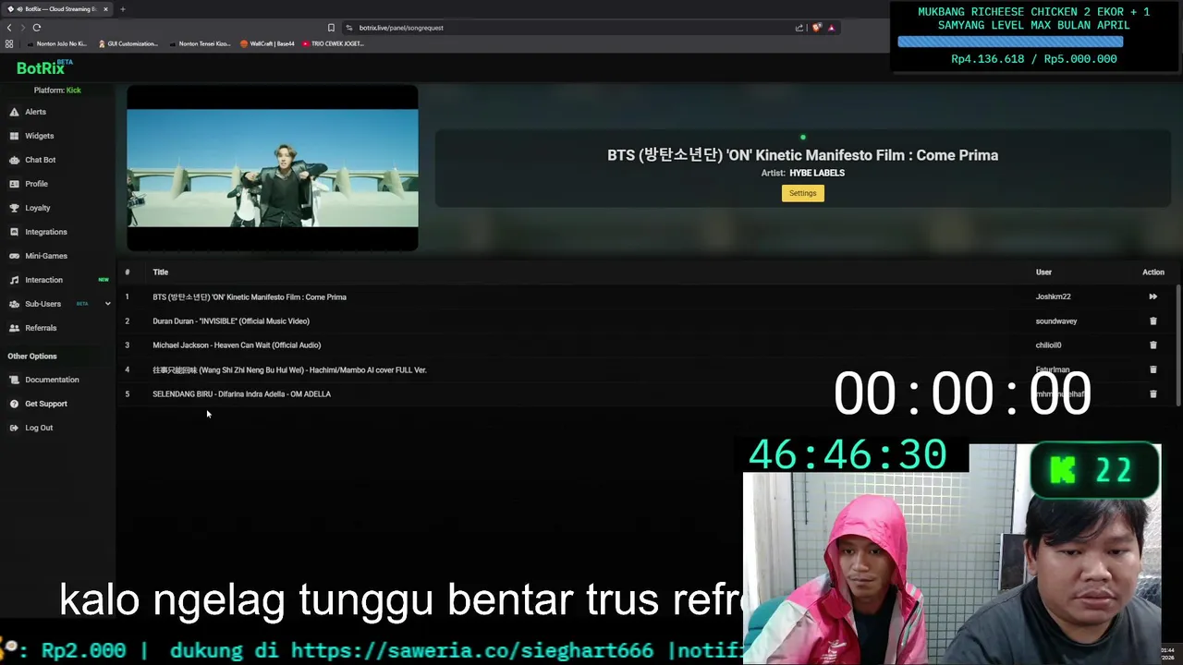
Task: Skip the current BTS song
Action: [x=1153, y=296]
